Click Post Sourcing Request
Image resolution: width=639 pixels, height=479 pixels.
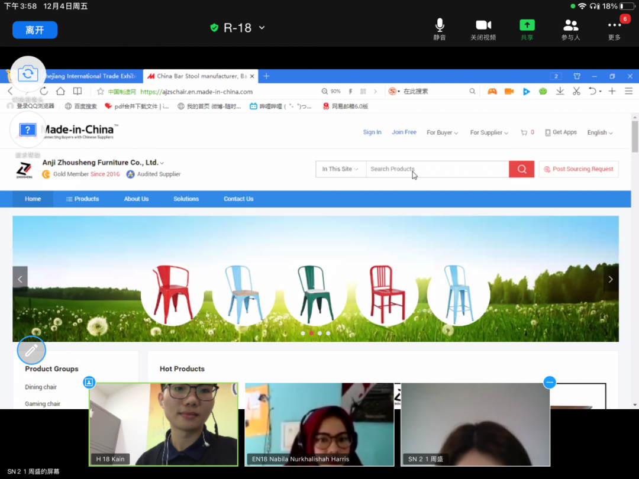point(578,169)
